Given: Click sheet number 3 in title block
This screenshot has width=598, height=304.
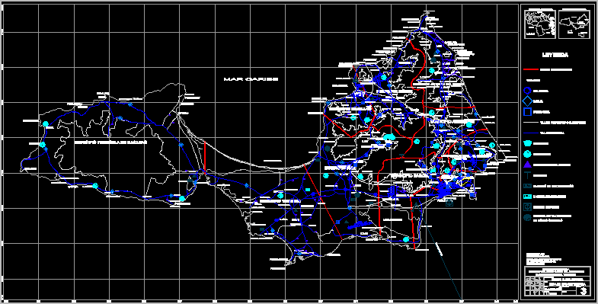Looking at the screenshot, I should click(583, 291).
